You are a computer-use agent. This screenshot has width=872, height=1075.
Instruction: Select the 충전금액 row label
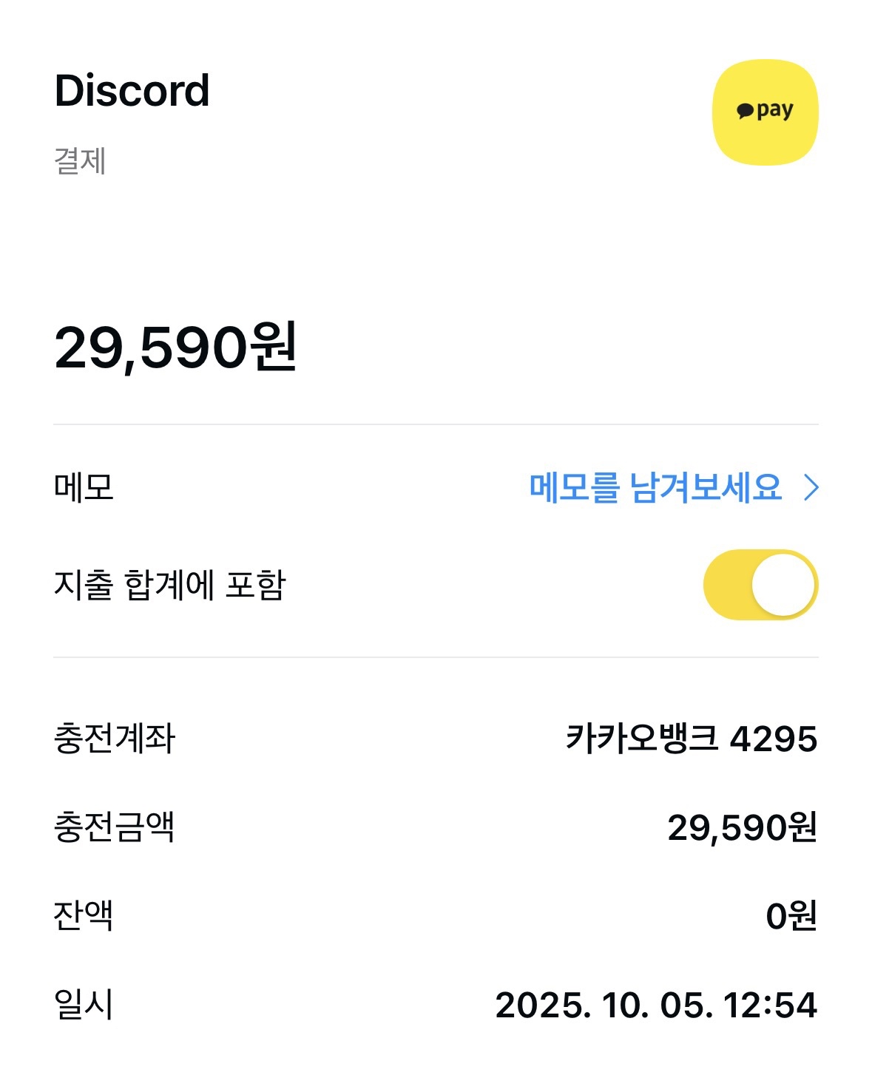click(114, 827)
